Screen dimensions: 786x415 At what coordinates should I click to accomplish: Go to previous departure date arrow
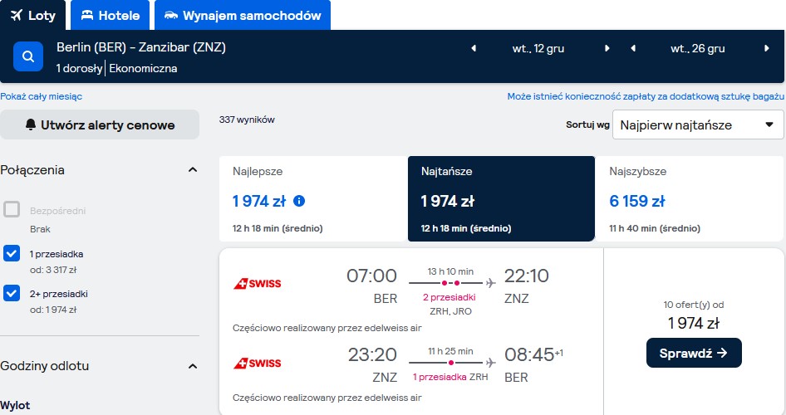[x=474, y=49]
